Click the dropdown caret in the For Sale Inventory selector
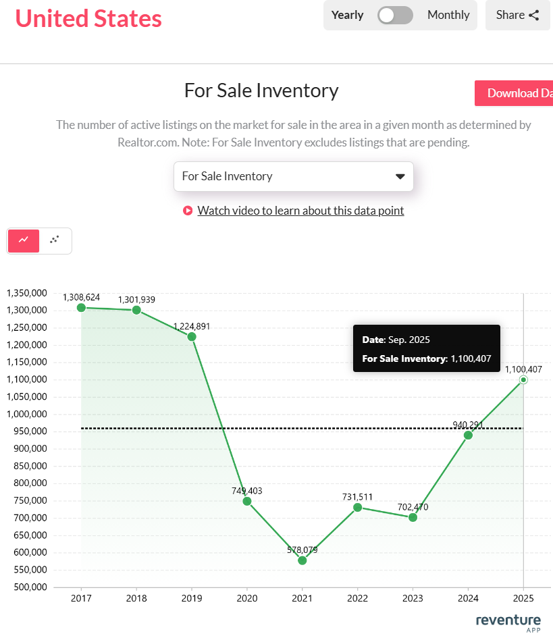 (401, 176)
